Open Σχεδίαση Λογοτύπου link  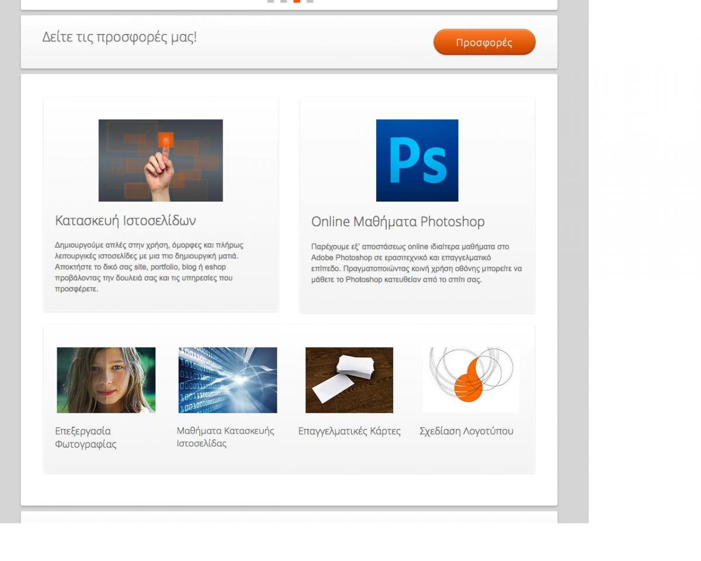(x=466, y=431)
